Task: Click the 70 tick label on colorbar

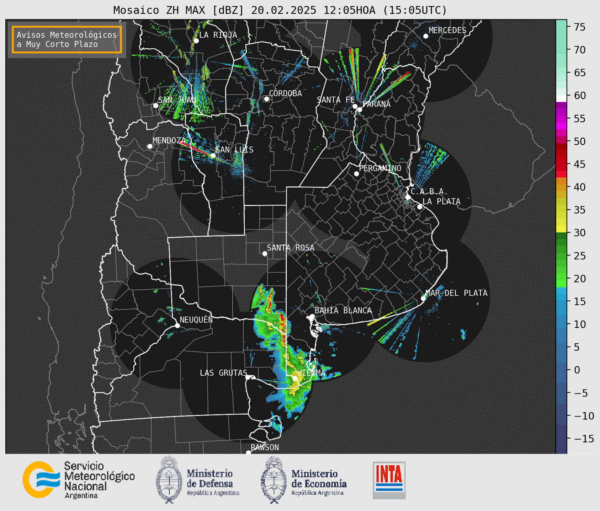Action: coord(579,50)
